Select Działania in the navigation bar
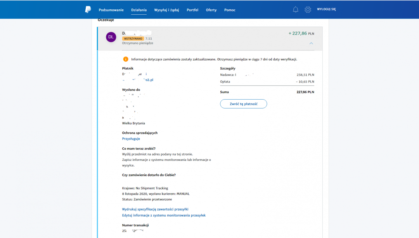Viewport: 419px width, 238px height. [139, 10]
